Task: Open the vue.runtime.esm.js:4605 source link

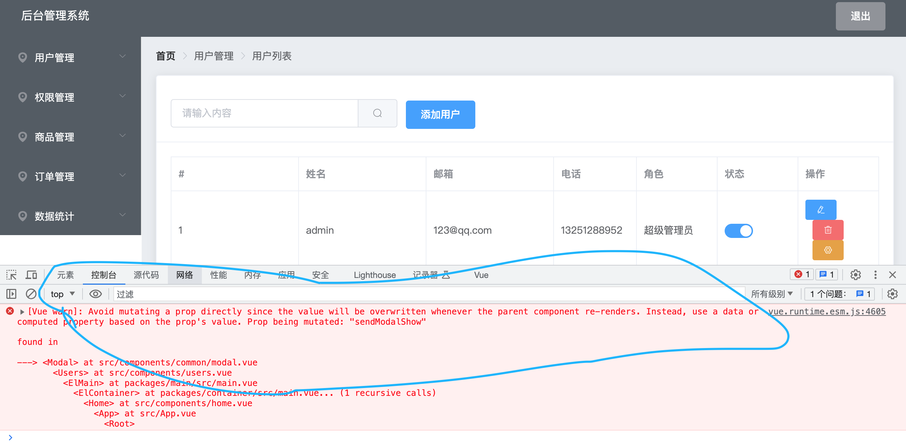Action: click(826, 312)
